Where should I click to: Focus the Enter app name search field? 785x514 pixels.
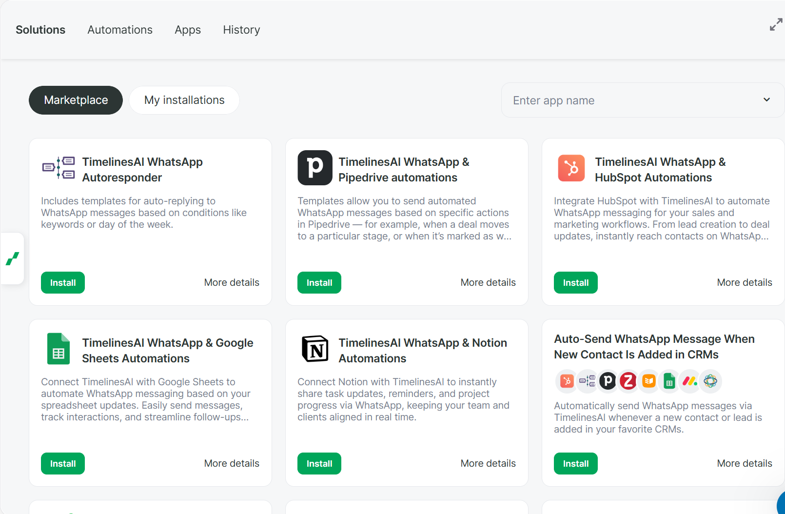coord(643,100)
